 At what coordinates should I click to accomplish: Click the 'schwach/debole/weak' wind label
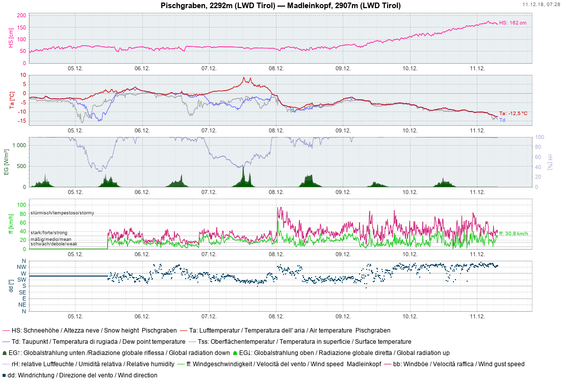(x=54, y=244)
